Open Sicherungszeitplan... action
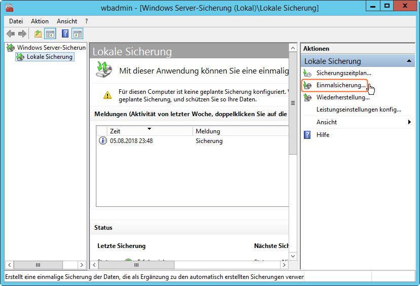The height and width of the screenshot is (286, 420). tap(344, 73)
